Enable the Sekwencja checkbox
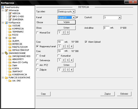The height and width of the screenshot is (109, 138). coord(37,60)
